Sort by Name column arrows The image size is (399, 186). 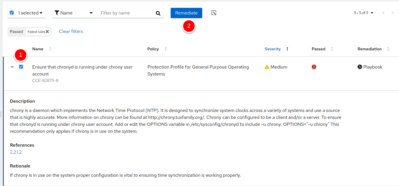(50, 49)
